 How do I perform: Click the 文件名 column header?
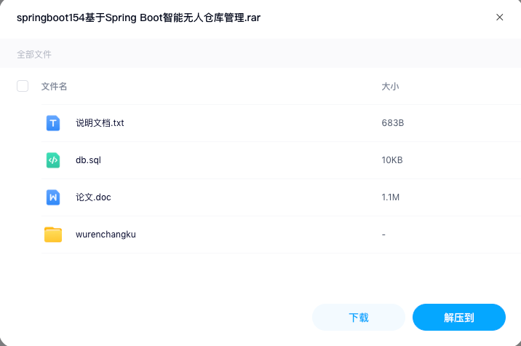coord(54,87)
